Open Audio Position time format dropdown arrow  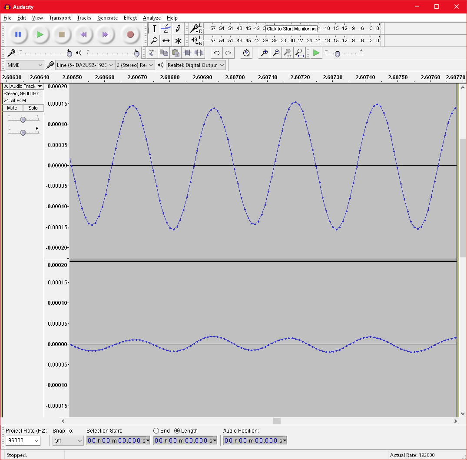pos(285,440)
